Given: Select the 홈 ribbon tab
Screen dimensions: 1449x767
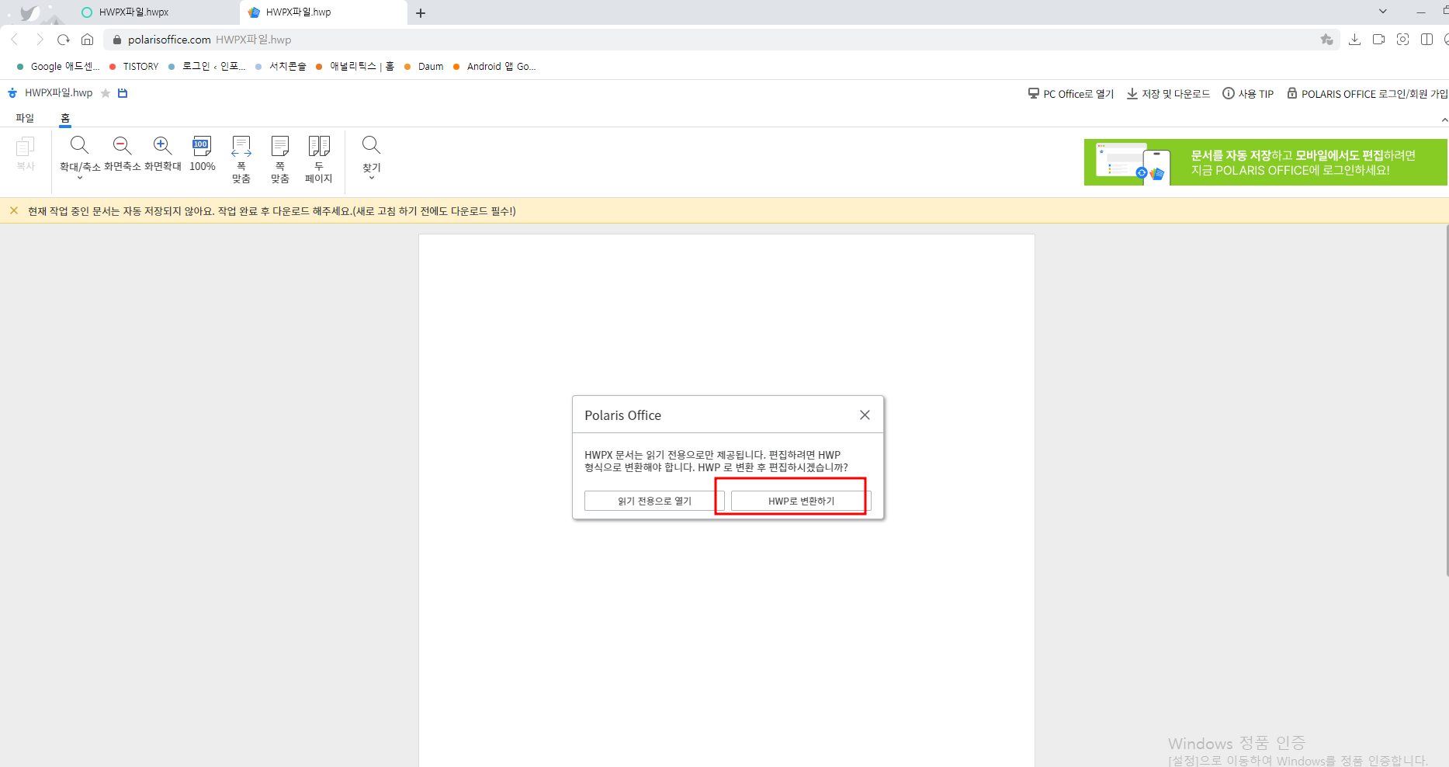Looking at the screenshot, I should coord(65,118).
